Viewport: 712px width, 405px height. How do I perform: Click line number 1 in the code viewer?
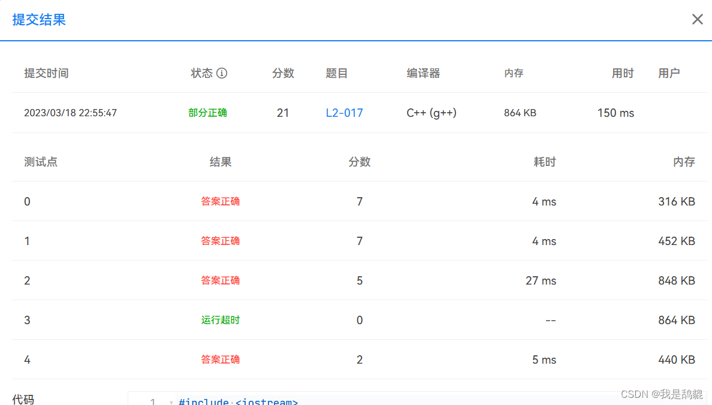(153, 402)
